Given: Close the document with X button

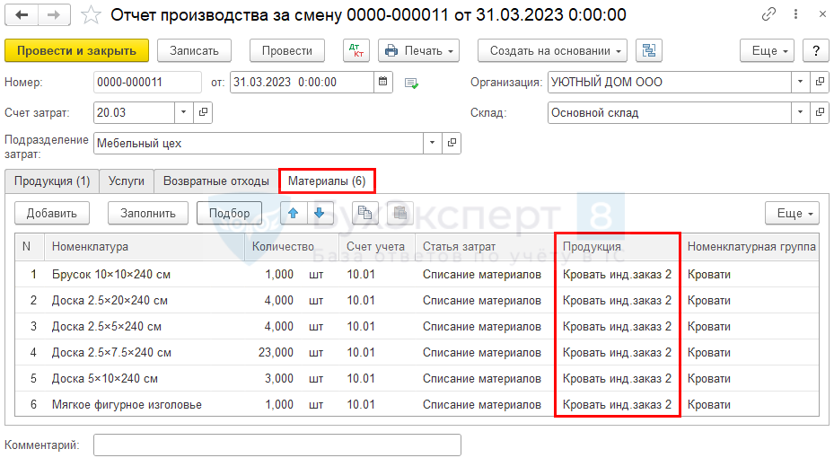Looking at the screenshot, I should point(822,14).
